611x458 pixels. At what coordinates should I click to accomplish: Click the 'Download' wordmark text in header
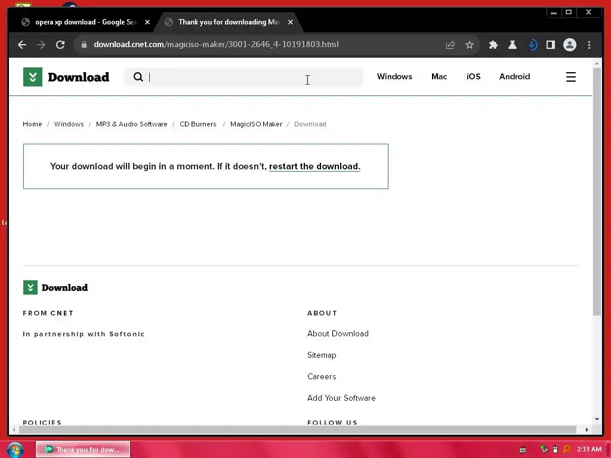tap(78, 77)
